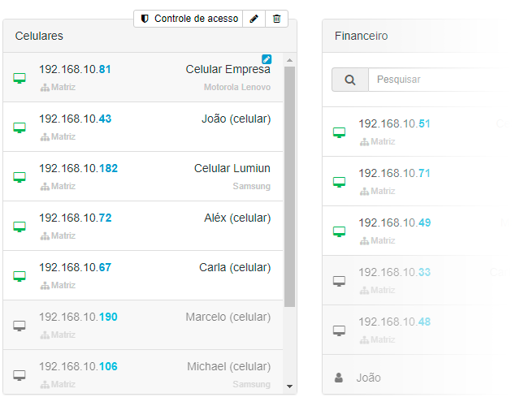
Task: Click the green monitor icon beside 192.168.10.51
Action: pyautogui.click(x=340, y=132)
